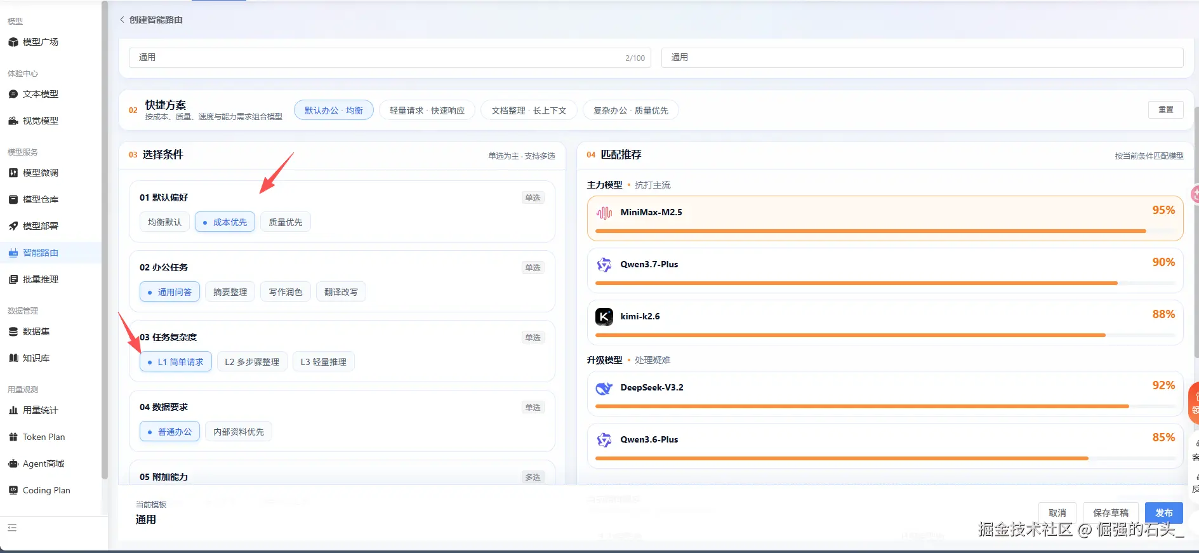Screen dimensions: 1199x553
Task: Choose the 摘要整理 task option
Action: click(x=230, y=292)
